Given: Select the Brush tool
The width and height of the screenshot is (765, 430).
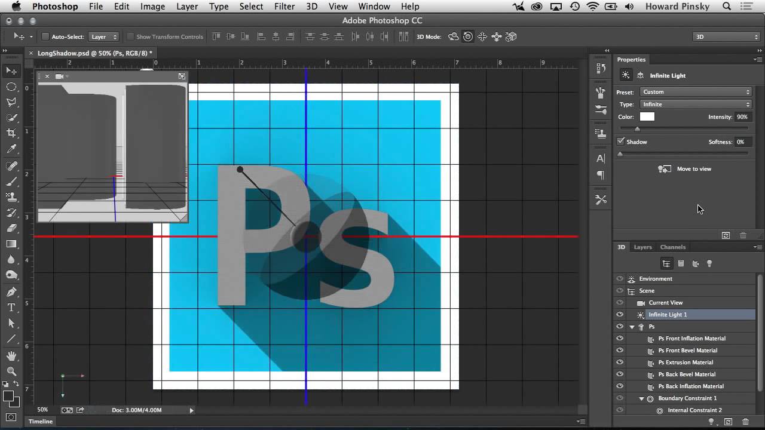Looking at the screenshot, I should 11,182.
